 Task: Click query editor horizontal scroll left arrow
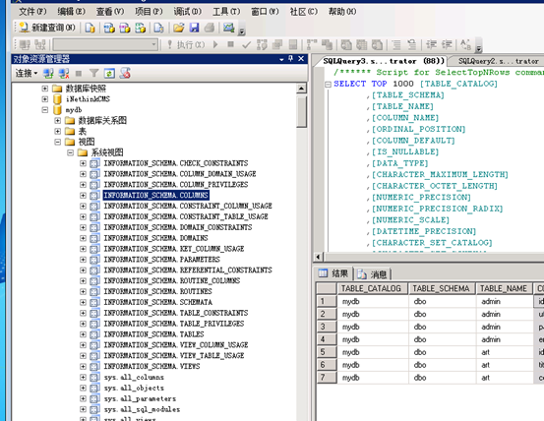coord(318,257)
